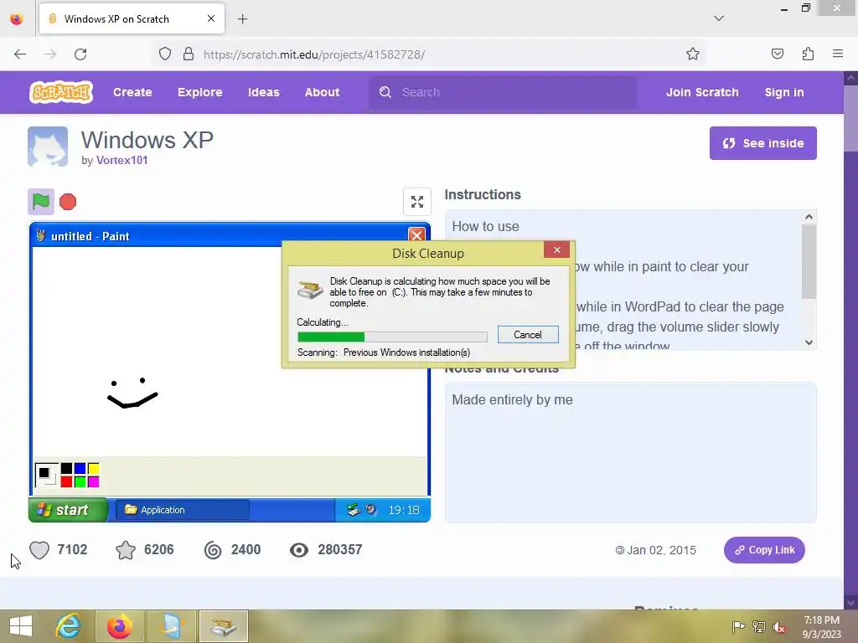Cancel the Disk Cleanup calculation
The width and height of the screenshot is (858, 643).
click(x=528, y=335)
